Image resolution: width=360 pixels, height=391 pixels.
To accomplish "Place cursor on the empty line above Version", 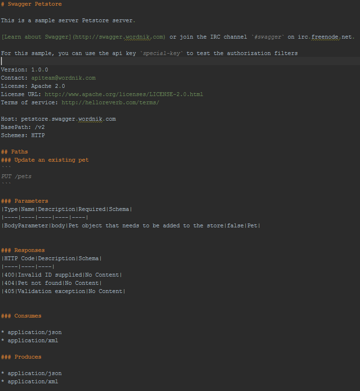I will pos(180,61).
